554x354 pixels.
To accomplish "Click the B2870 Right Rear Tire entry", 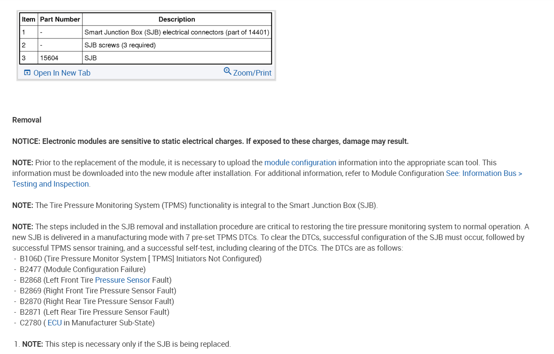I will coord(97,301).
